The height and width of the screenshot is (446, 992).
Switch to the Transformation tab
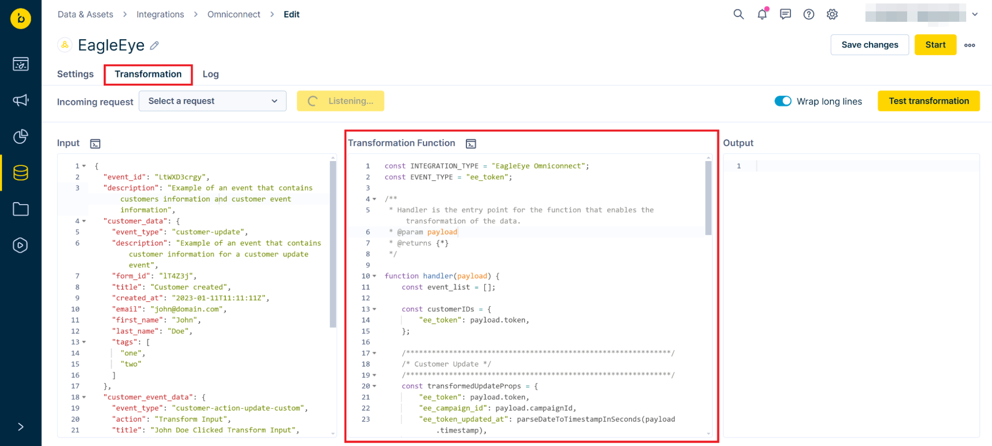(x=148, y=74)
